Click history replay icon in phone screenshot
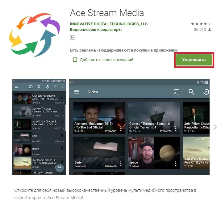This screenshot has width=221, height=206. tap(48, 87)
